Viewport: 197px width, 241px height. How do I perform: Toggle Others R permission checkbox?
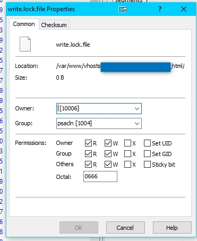coord(88,165)
